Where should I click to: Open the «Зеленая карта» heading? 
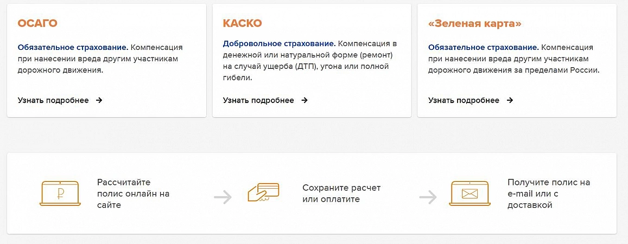[474, 23]
